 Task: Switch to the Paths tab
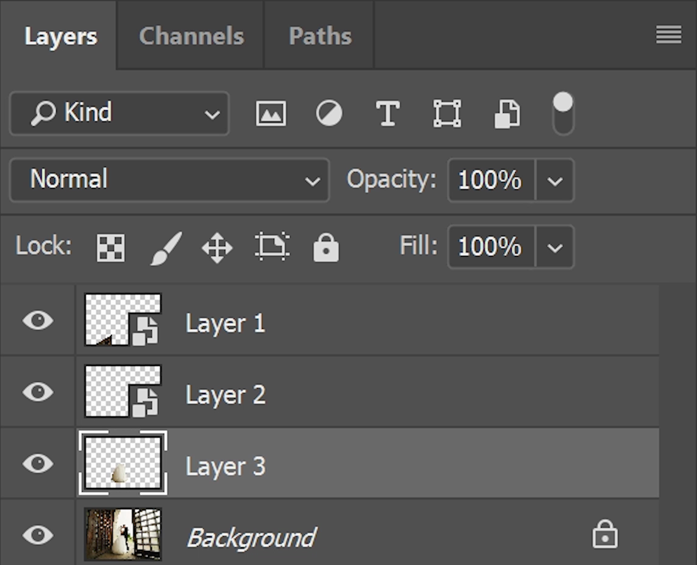(319, 35)
